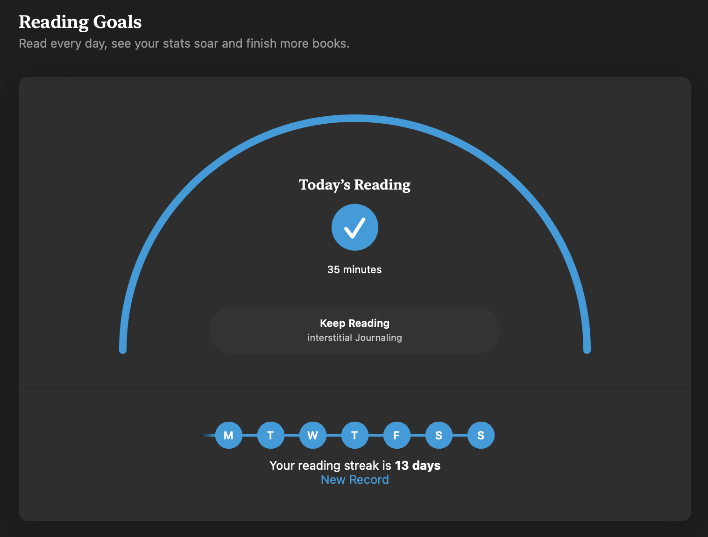The height and width of the screenshot is (537, 708).
Task: Select the Saturday streak circle
Action: click(439, 435)
